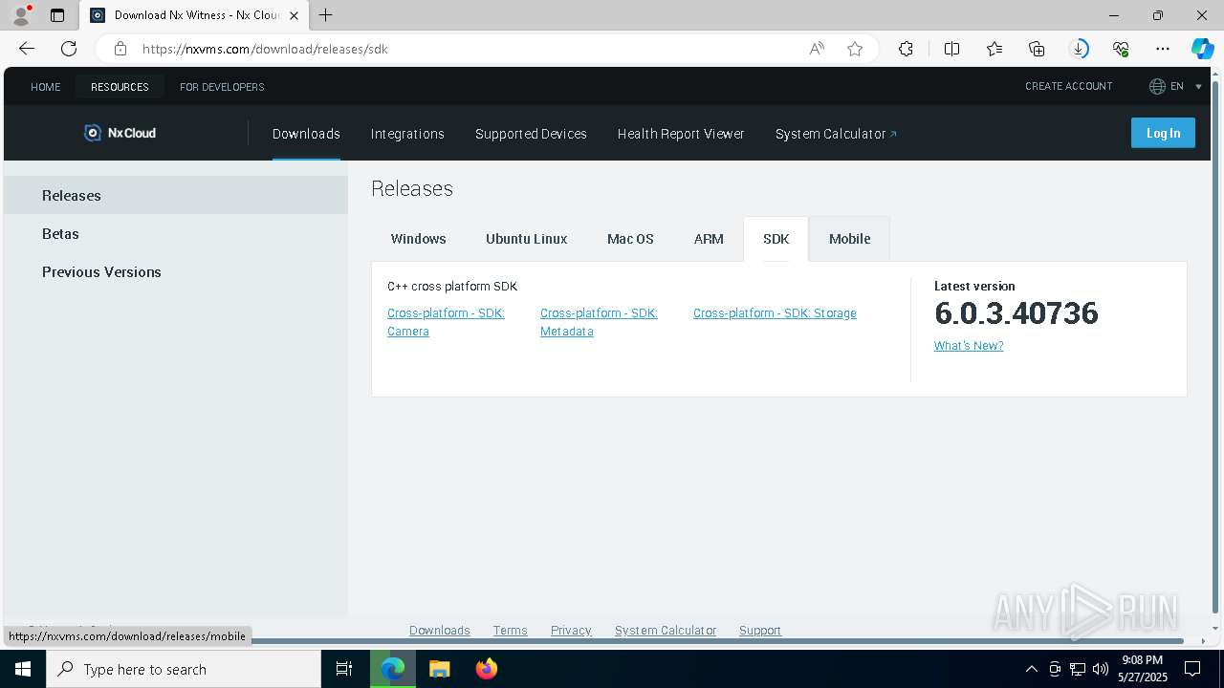Open clock and date in taskbar
The height and width of the screenshot is (688, 1224).
[x=1143, y=669]
